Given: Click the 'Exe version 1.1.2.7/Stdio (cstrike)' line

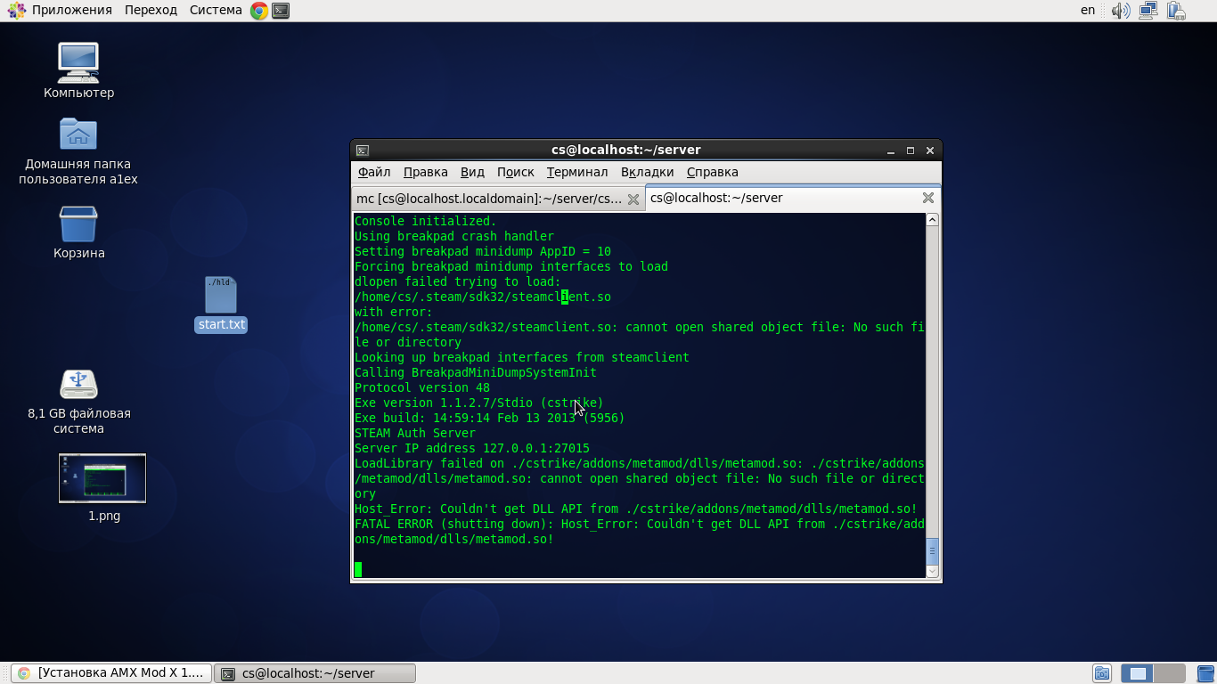Looking at the screenshot, I should point(479,403).
